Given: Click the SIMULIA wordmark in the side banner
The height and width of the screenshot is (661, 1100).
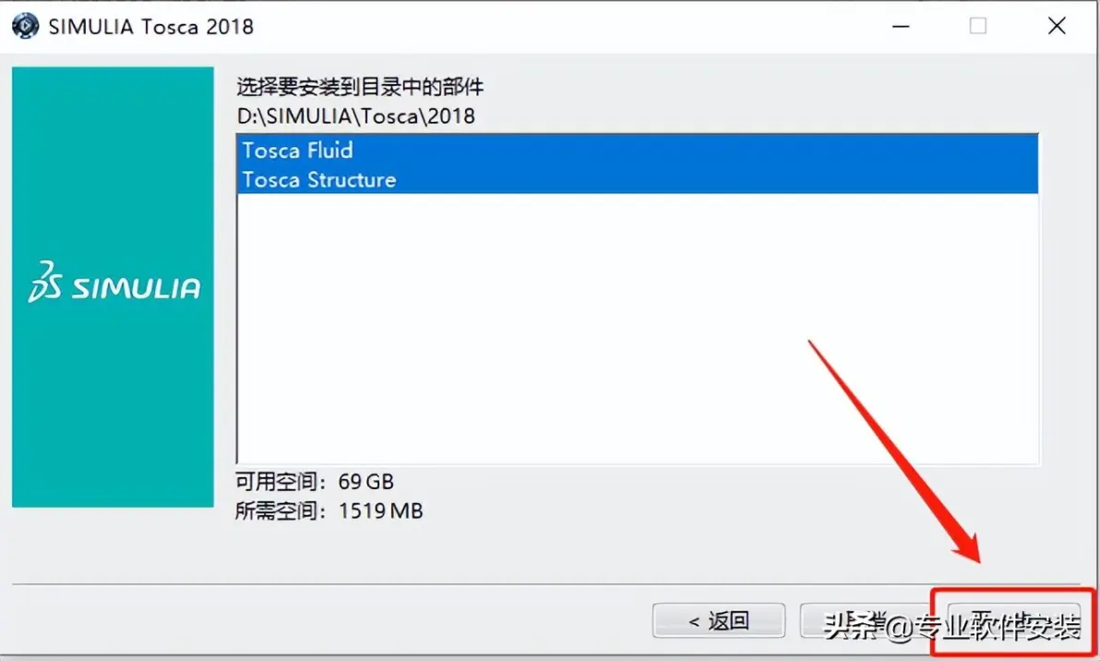Looking at the screenshot, I should 136,288.
